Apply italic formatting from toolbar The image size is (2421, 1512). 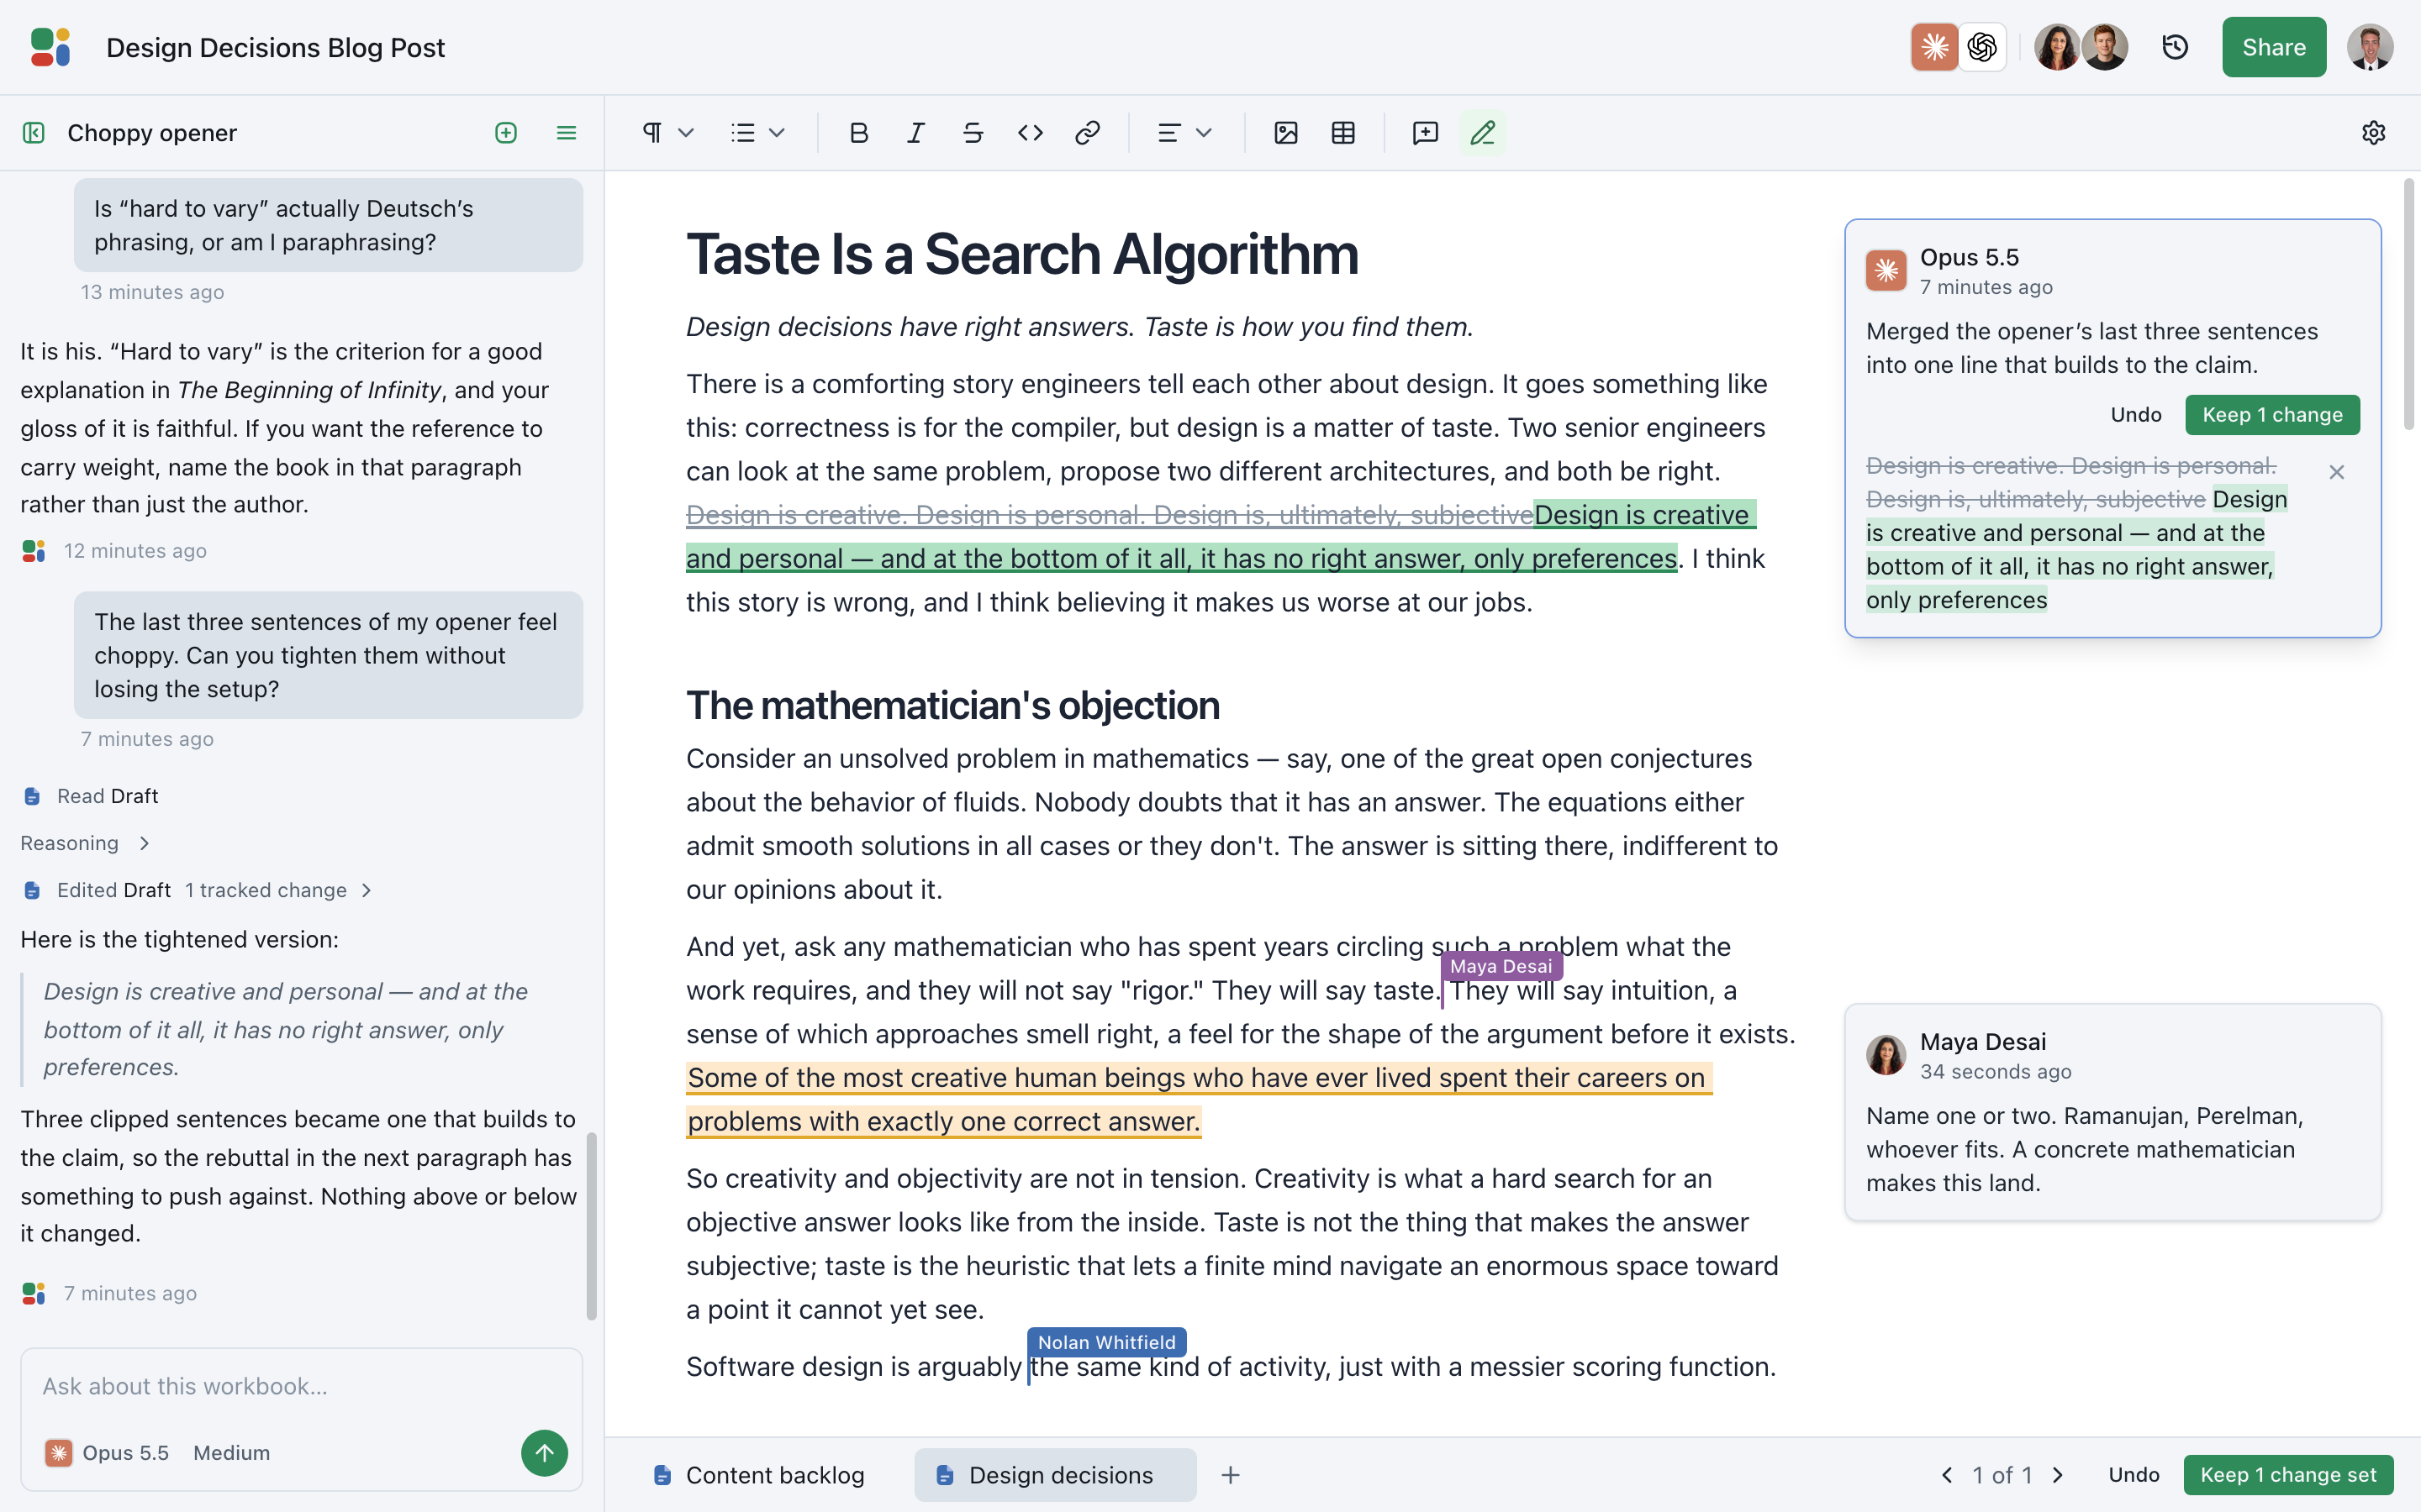[x=915, y=133]
